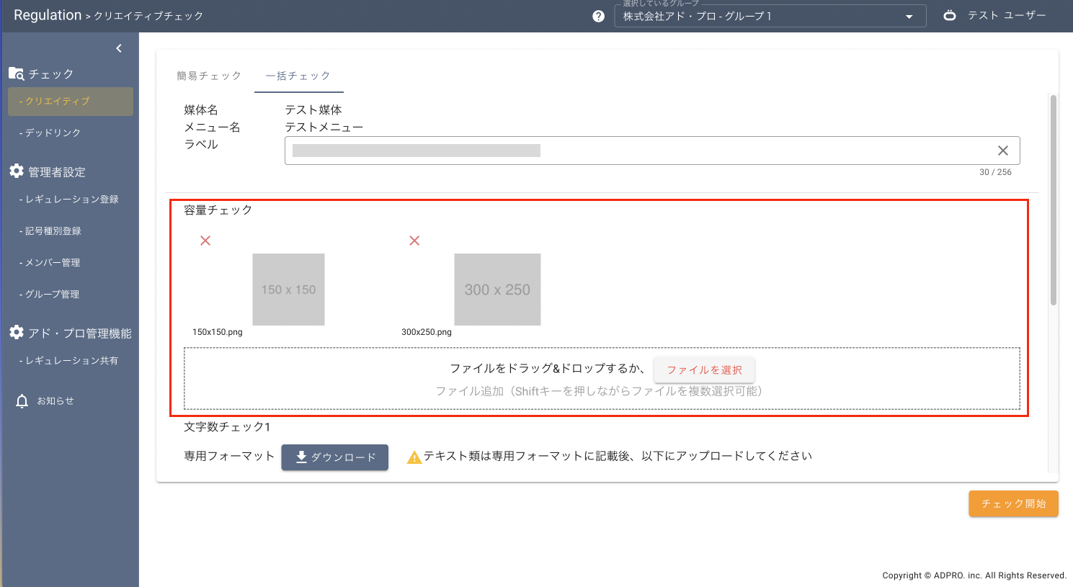Click the 300 x 250 image thumbnail
1073x587 pixels.
(x=497, y=290)
